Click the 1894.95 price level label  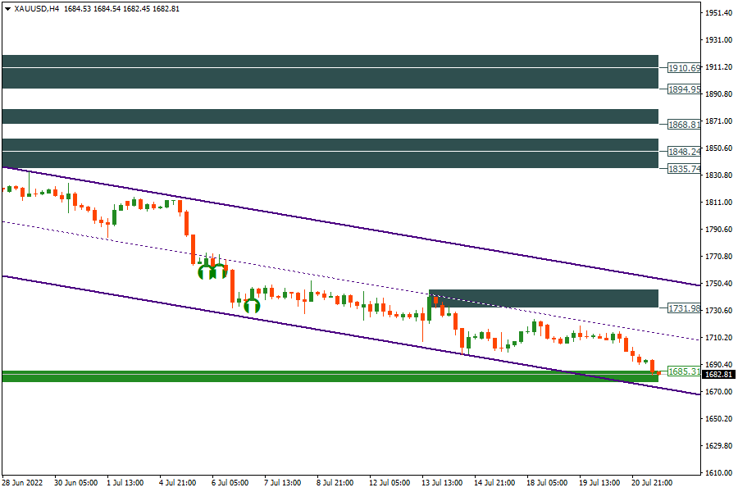click(683, 89)
